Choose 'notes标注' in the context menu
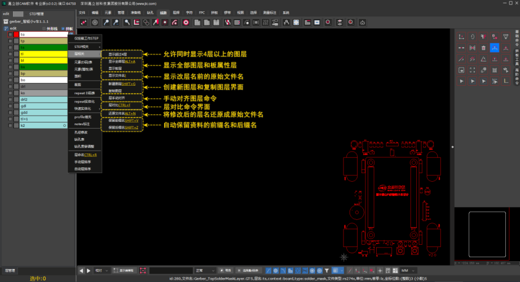 point(85,124)
